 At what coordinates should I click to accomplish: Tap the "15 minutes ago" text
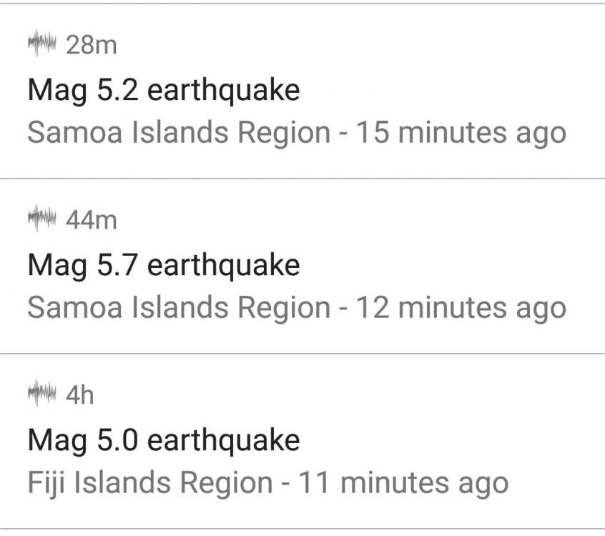[x=461, y=133]
